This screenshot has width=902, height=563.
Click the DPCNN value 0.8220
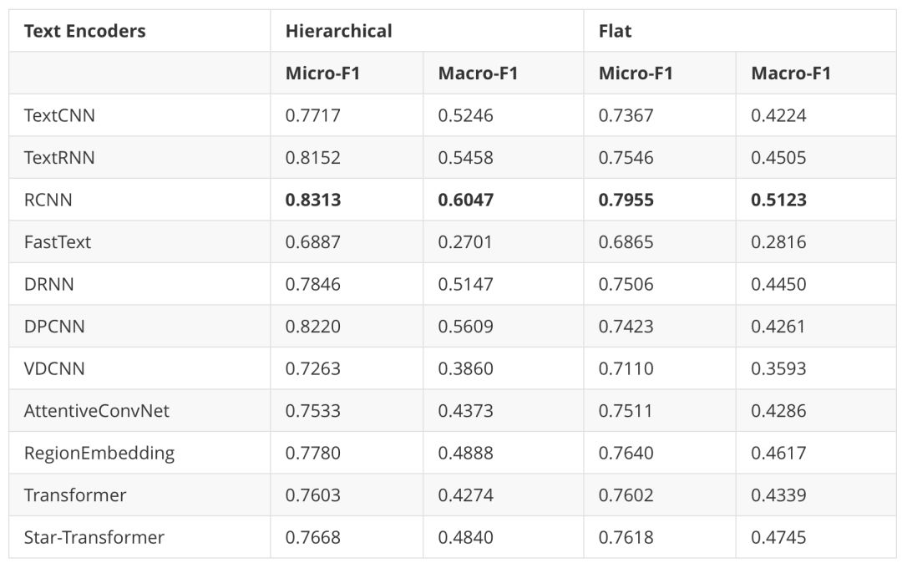point(313,326)
